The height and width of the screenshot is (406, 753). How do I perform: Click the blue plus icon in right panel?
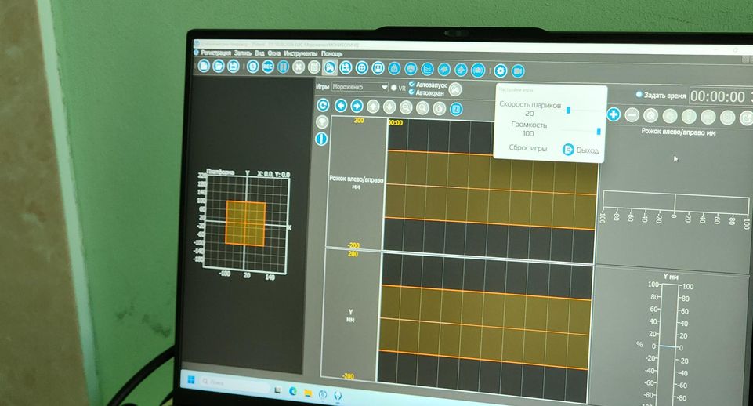coord(614,114)
